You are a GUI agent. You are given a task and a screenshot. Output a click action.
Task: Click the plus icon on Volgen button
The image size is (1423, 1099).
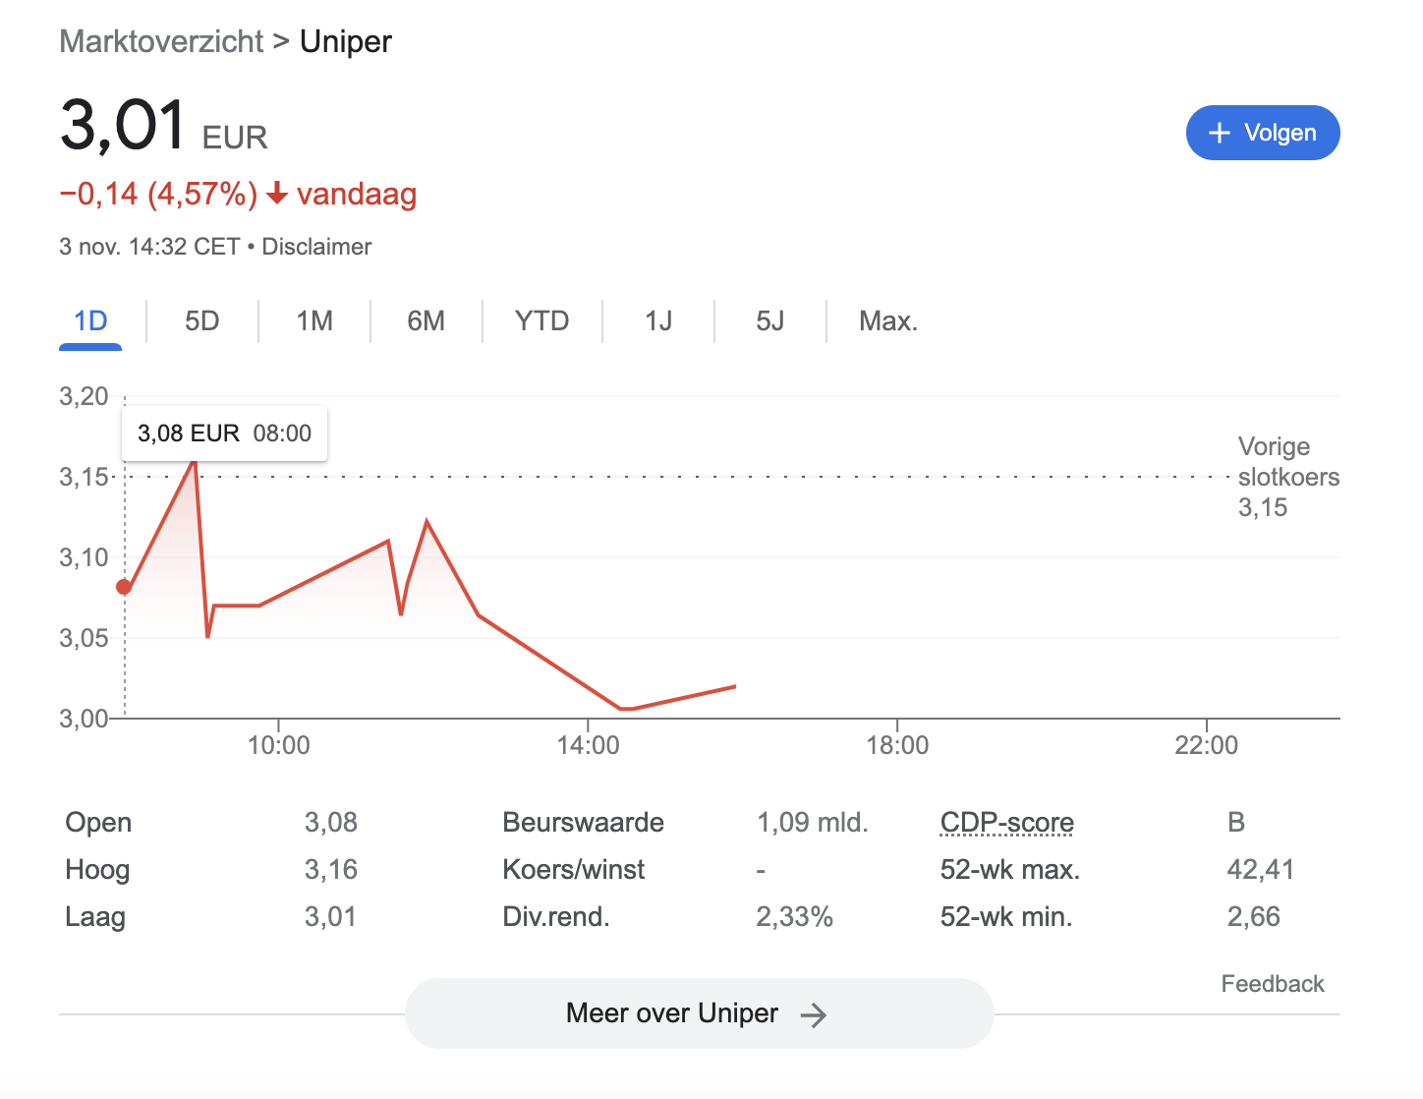click(1220, 133)
